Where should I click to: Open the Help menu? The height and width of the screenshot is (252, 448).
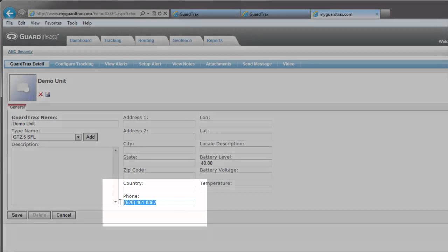coord(87,23)
